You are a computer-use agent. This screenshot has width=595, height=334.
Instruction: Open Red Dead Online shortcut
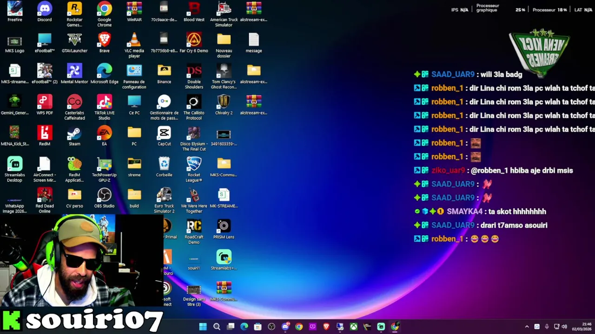click(45, 201)
